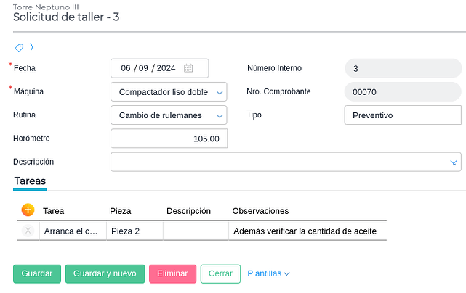Click the Número Interno field

(402, 69)
